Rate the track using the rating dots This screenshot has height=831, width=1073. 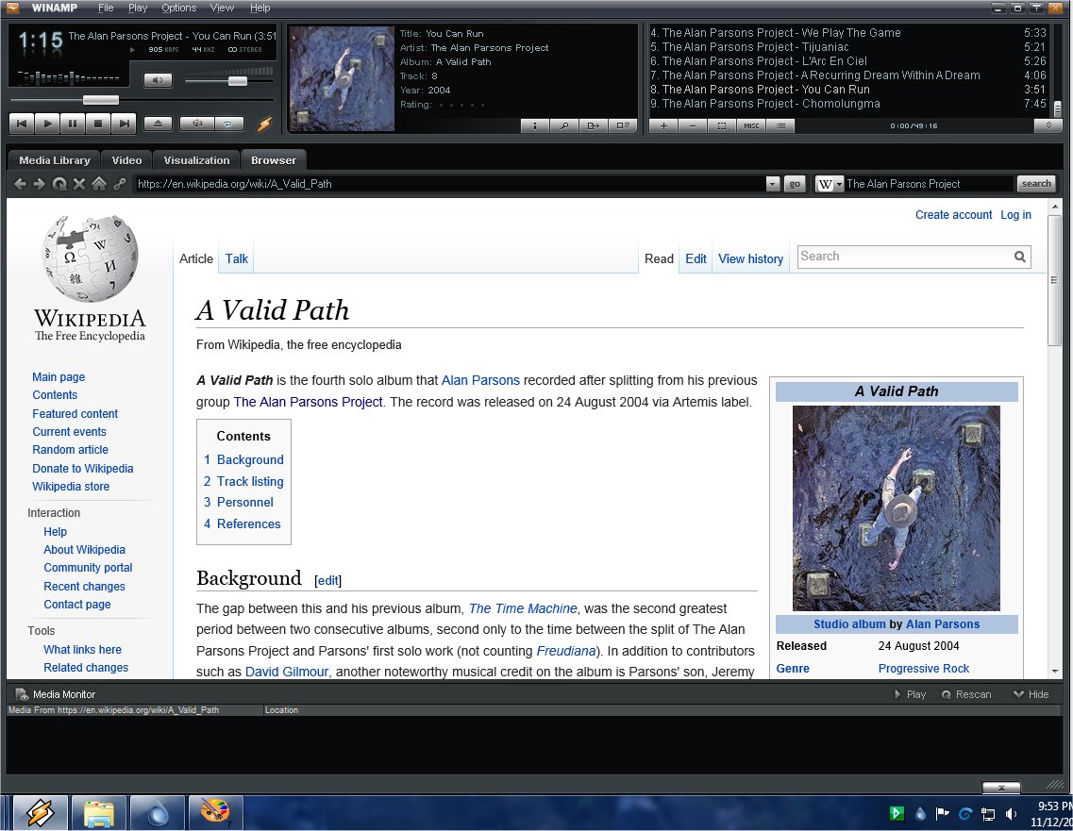461,105
